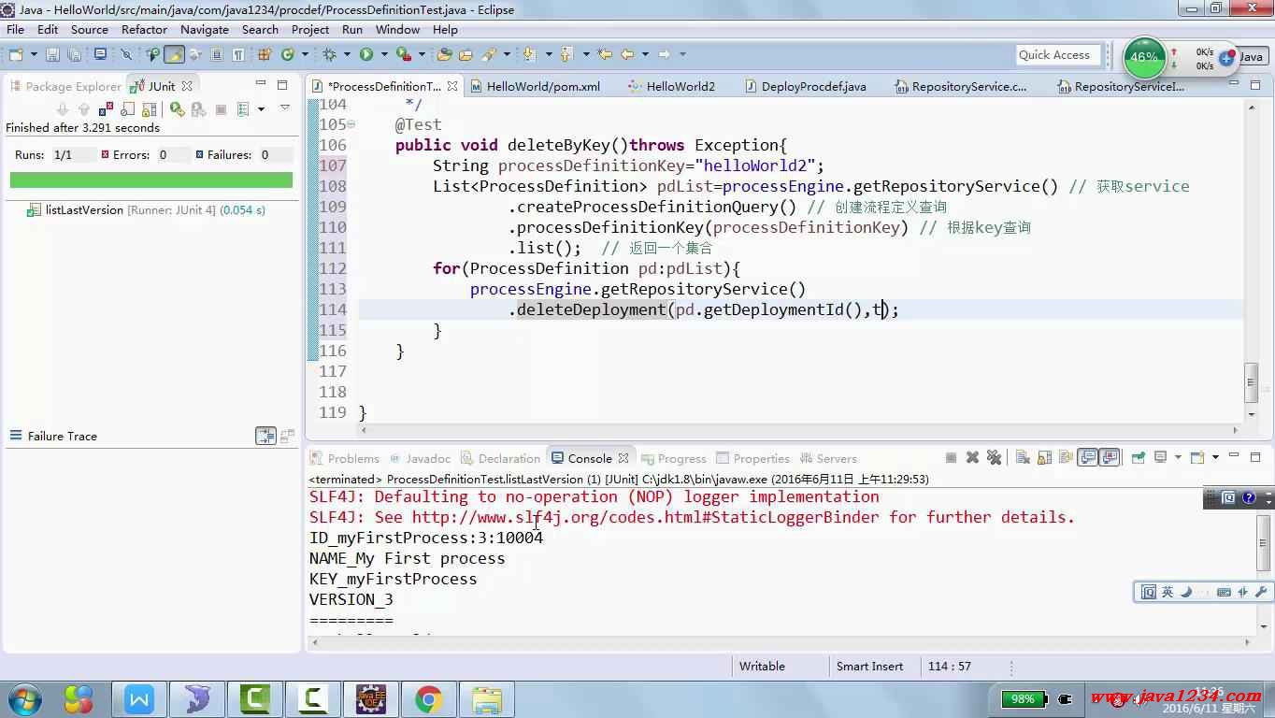The height and width of the screenshot is (718, 1275).
Task: Click the green JUnit progress bar
Action: 151,179
